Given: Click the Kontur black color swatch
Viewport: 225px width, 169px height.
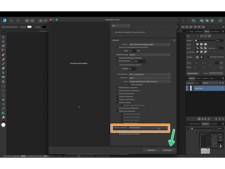Looking at the screenshot, I should click(44, 27).
